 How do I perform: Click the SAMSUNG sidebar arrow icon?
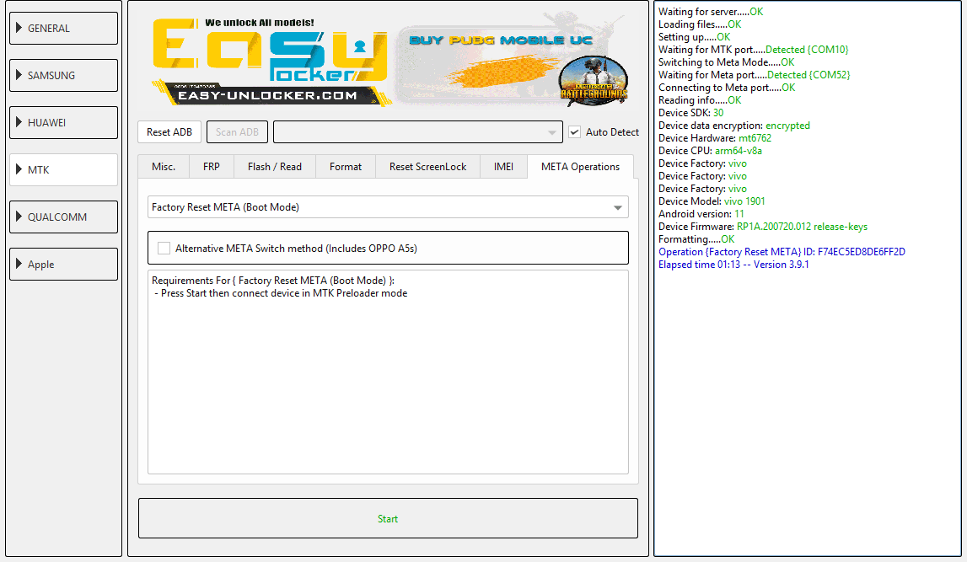[x=18, y=75]
